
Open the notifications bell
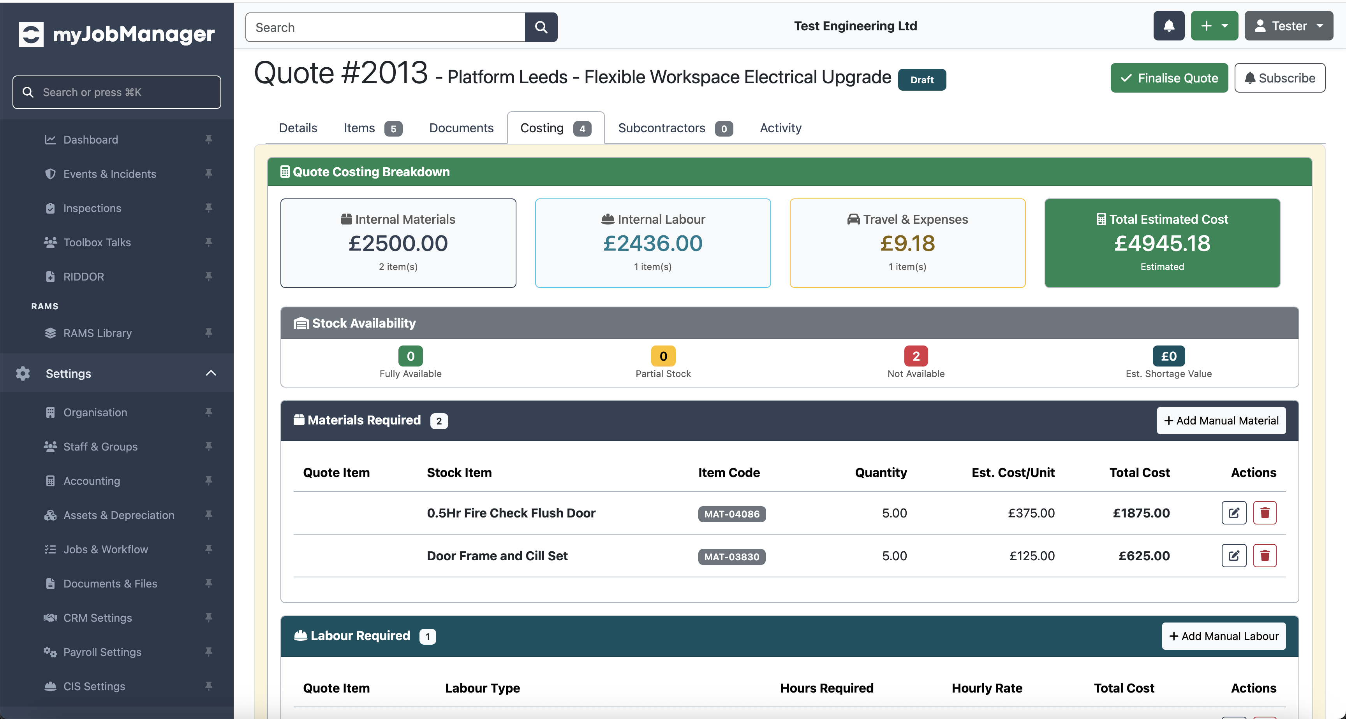pyautogui.click(x=1169, y=26)
